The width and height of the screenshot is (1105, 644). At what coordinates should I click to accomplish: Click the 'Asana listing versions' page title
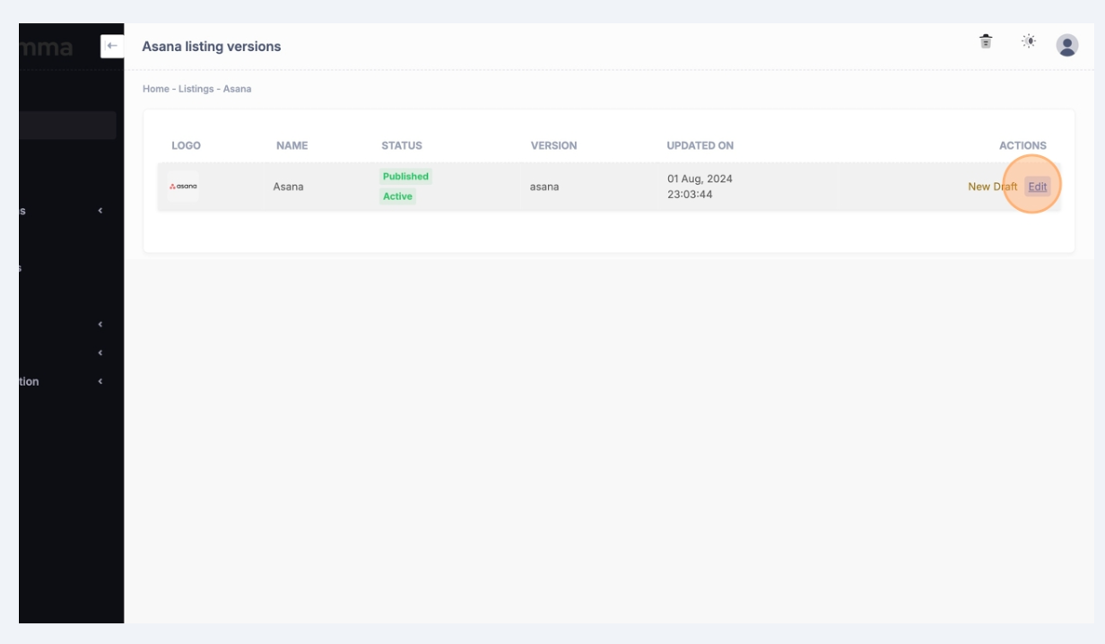(212, 47)
